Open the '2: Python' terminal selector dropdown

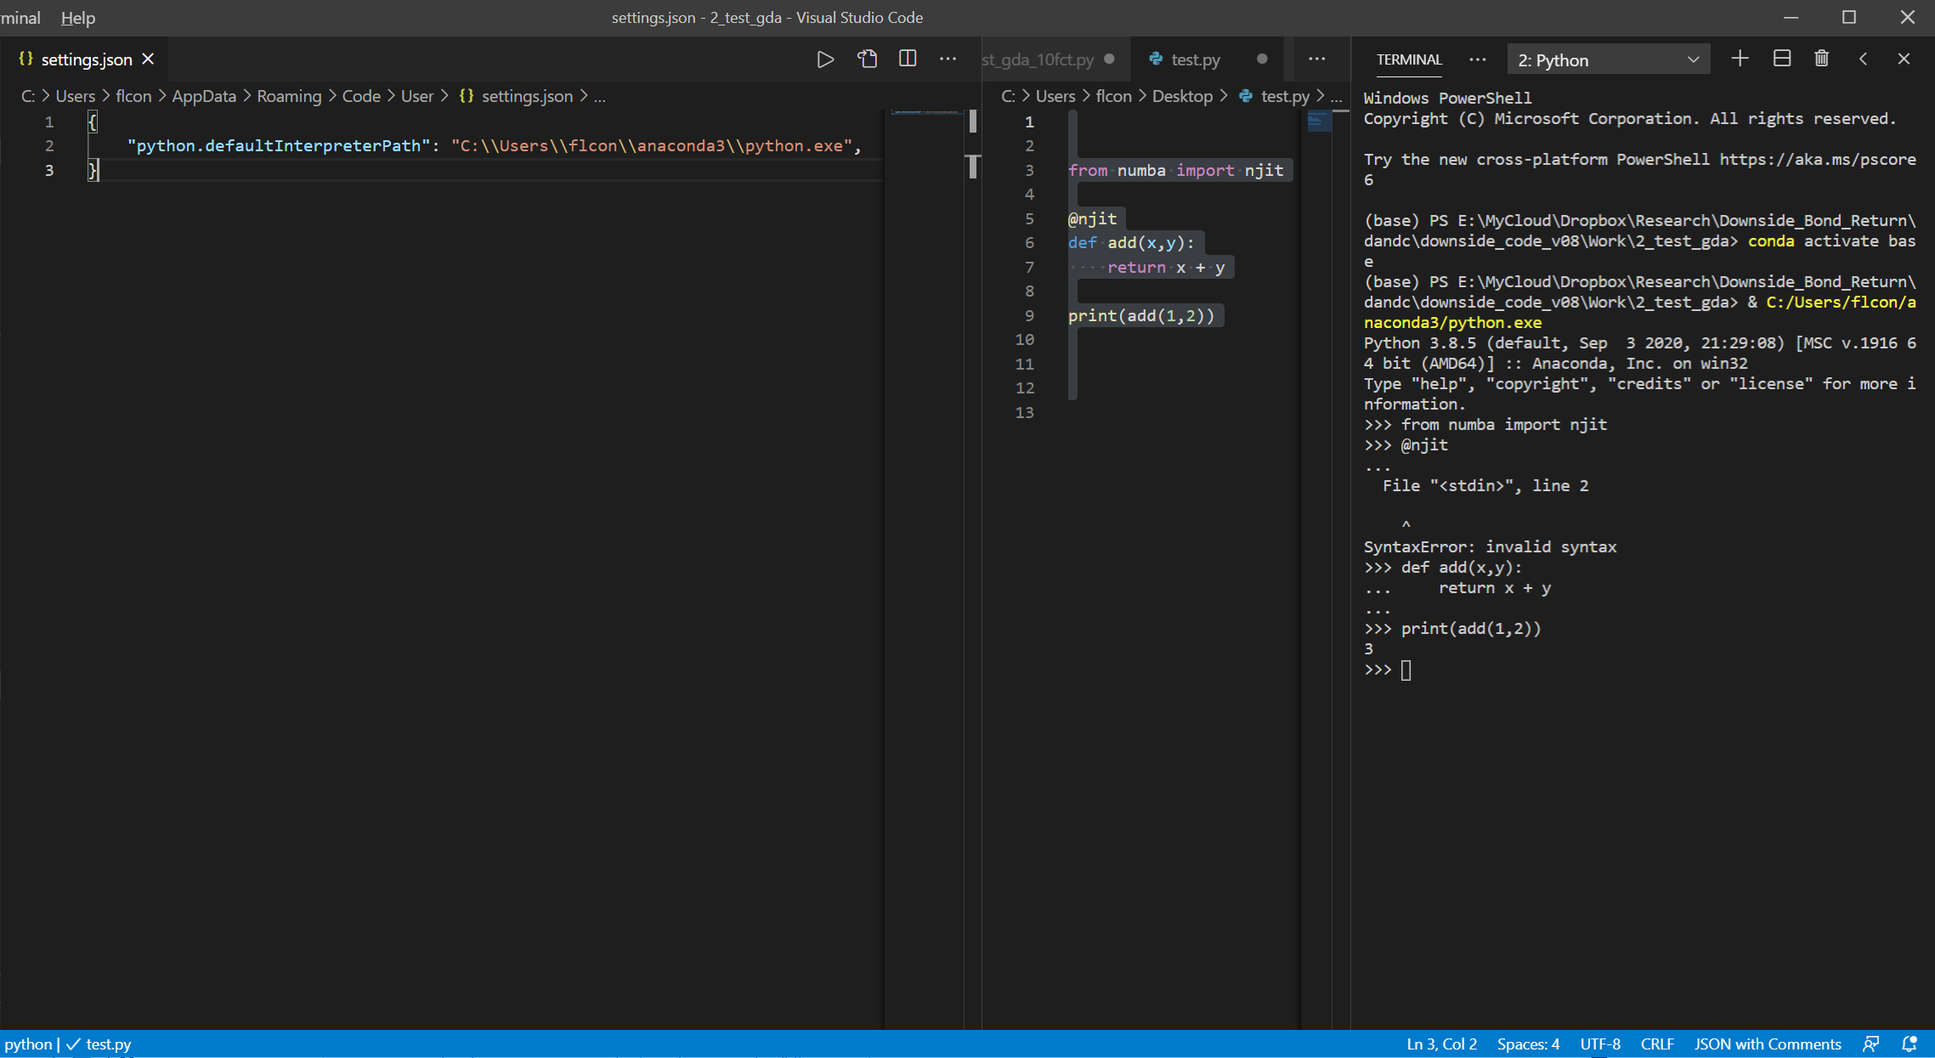point(1608,59)
